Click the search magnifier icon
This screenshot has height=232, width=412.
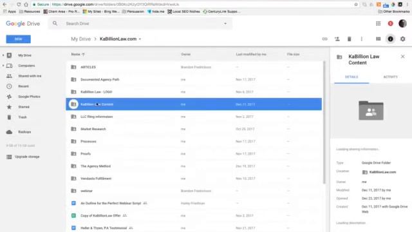(x=55, y=23)
